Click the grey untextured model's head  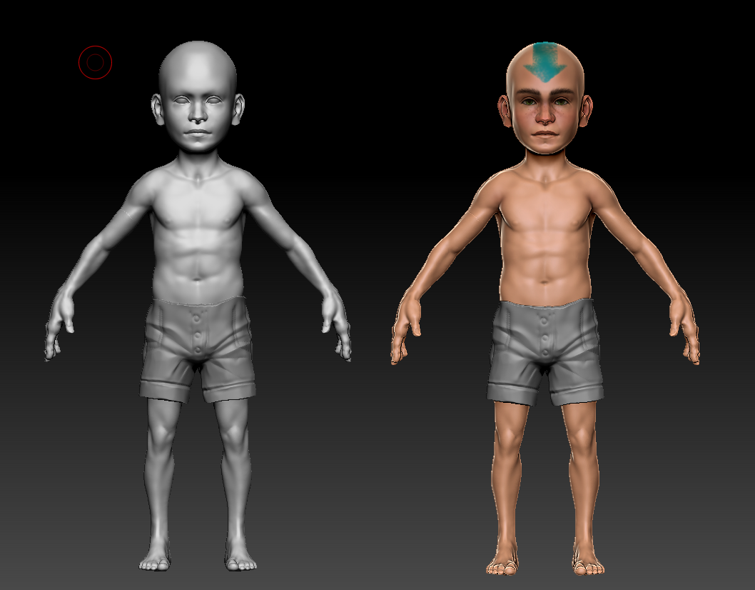[x=198, y=96]
